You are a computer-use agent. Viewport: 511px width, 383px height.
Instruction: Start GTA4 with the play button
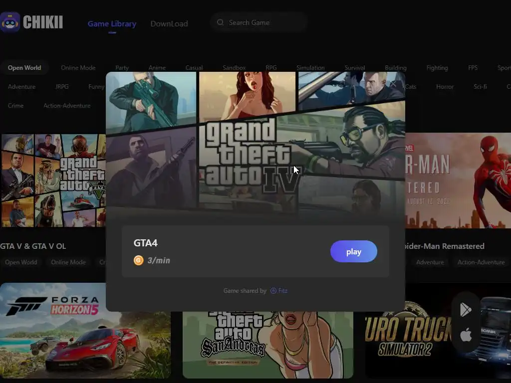point(354,251)
